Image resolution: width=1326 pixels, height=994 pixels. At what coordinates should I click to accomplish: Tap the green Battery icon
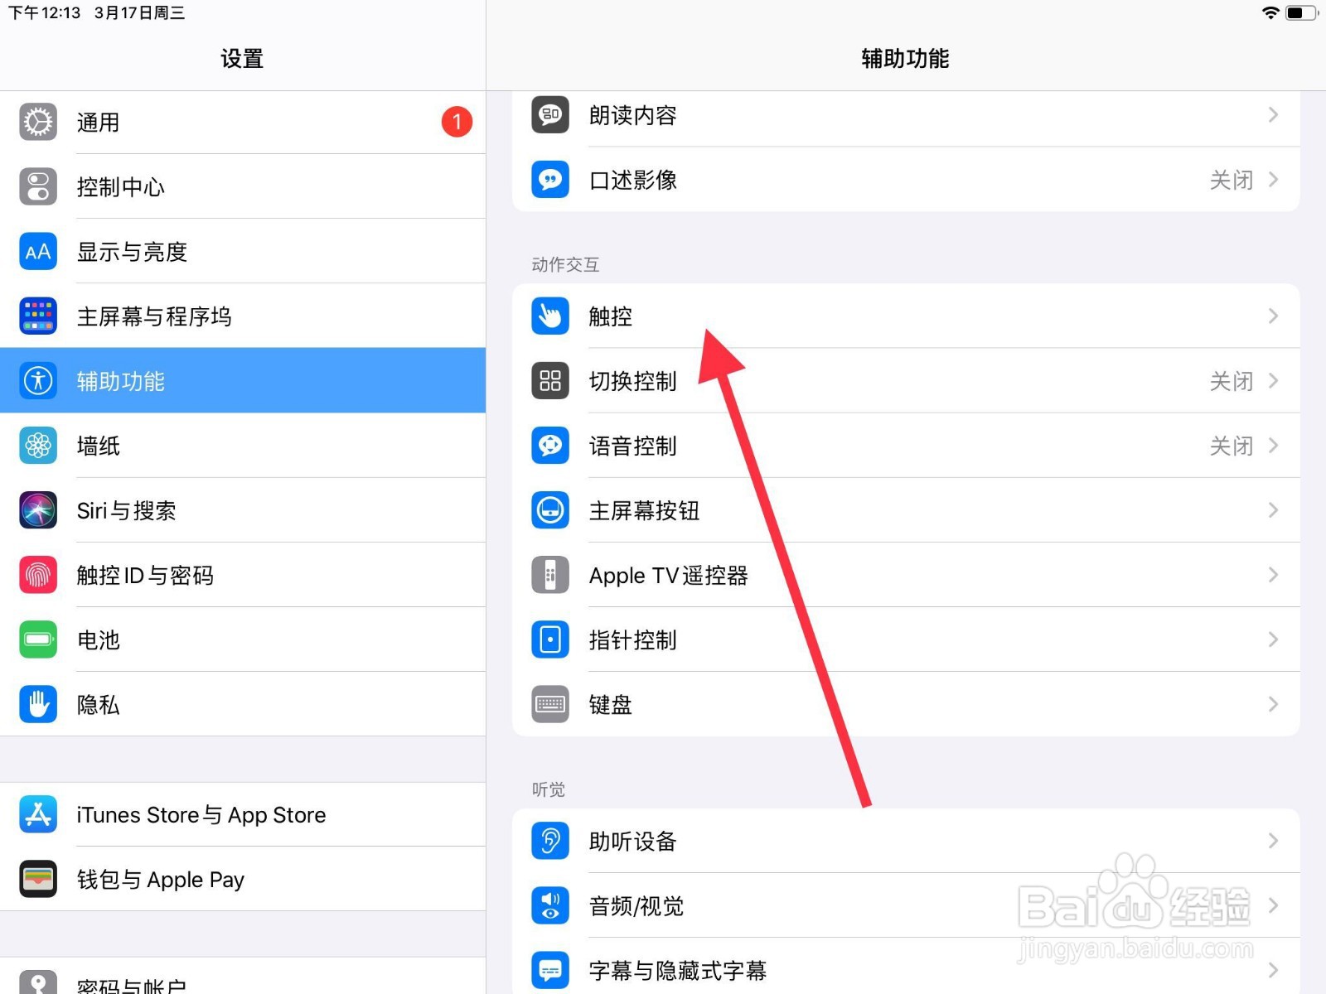(38, 639)
